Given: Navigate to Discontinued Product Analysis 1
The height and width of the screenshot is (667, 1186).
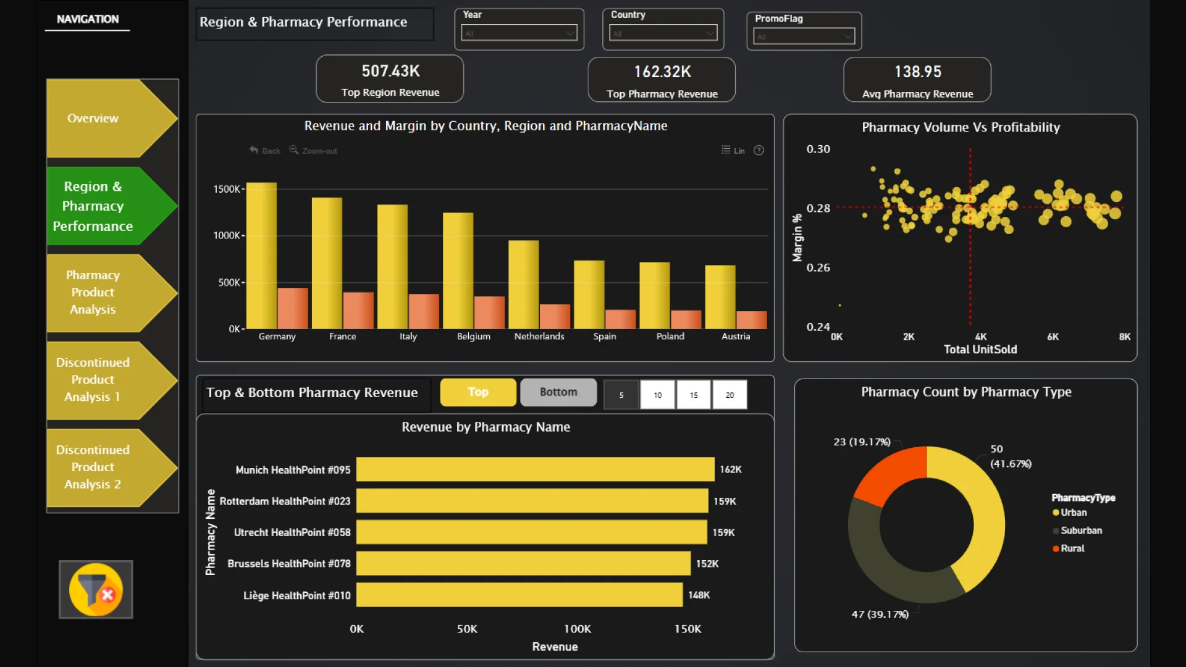Looking at the screenshot, I should coord(94,380).
